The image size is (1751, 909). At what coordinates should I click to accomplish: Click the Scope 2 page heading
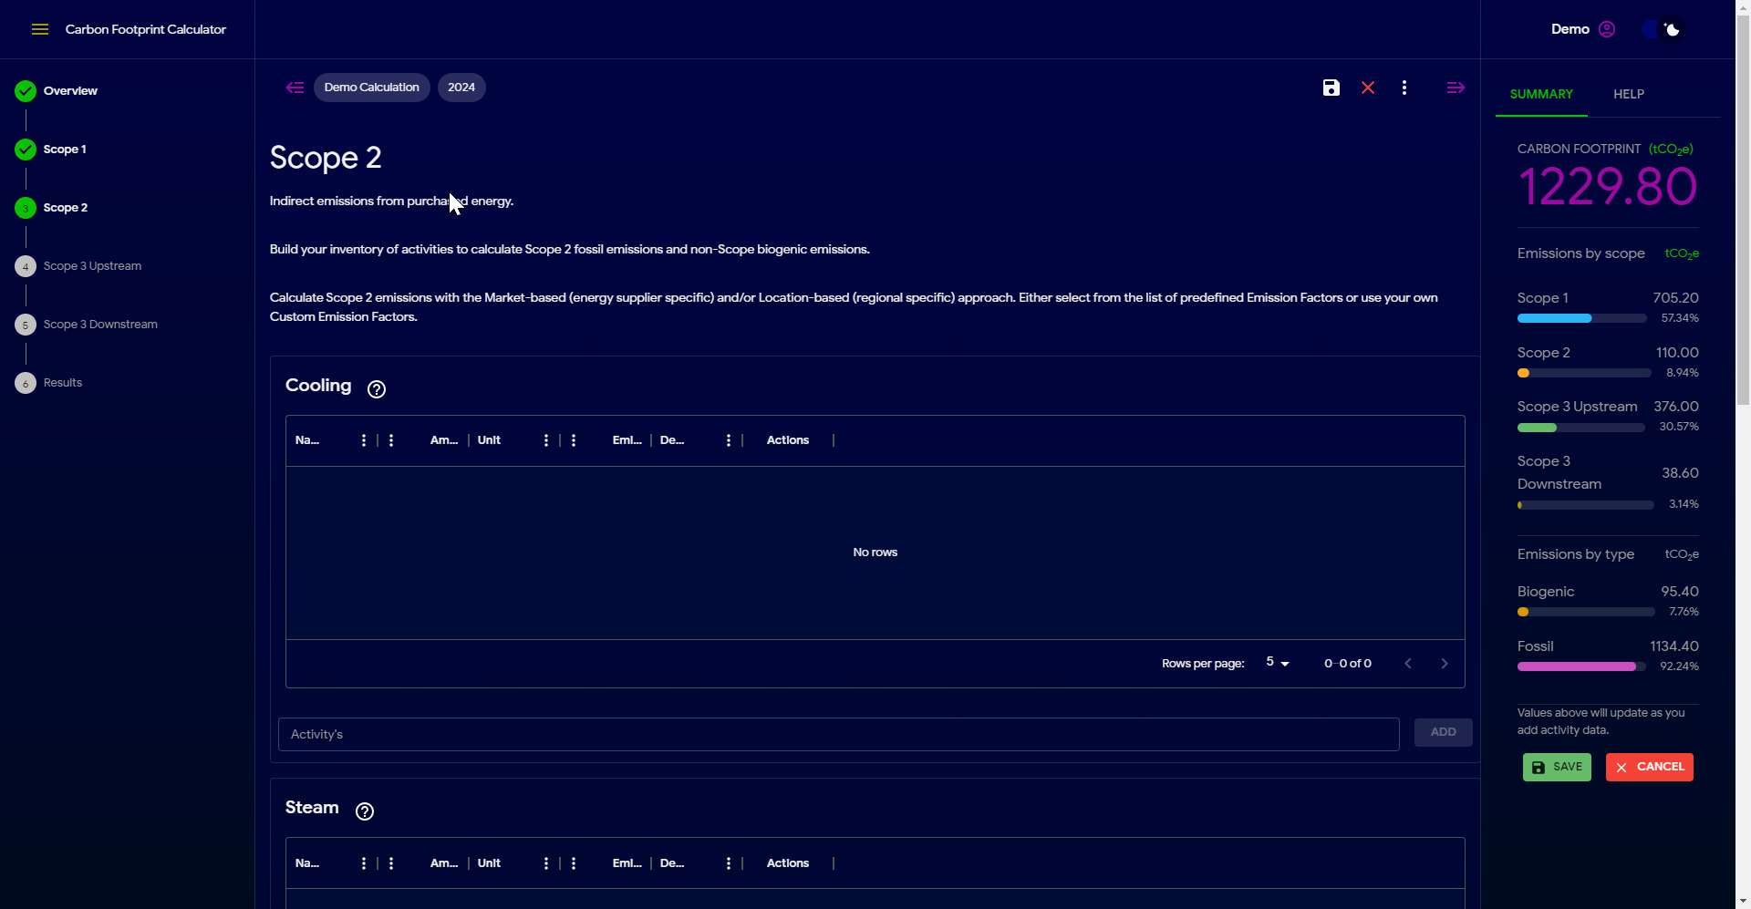pos(326,158)
